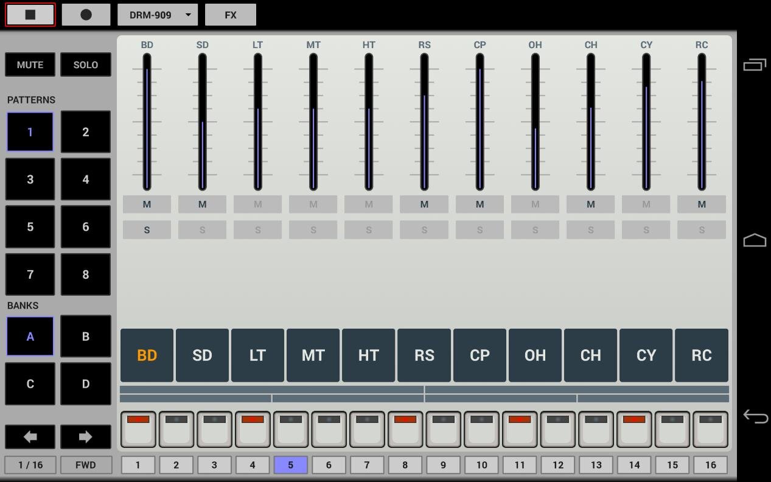Change the FWD playback direction
Screen dimensions: 771x482
point(85,465)
